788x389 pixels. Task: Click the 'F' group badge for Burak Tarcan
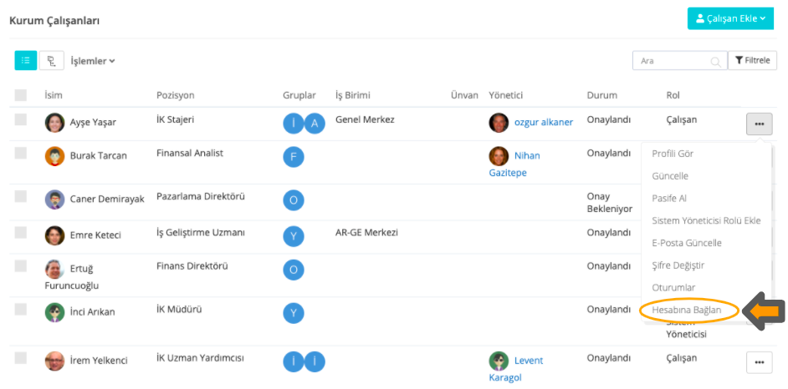(x=294, y=156)
